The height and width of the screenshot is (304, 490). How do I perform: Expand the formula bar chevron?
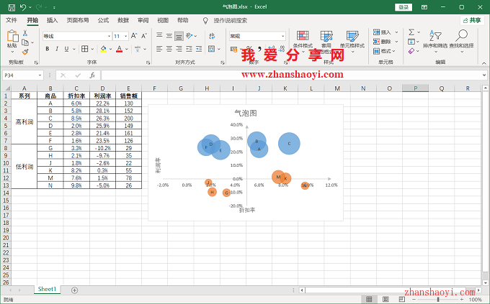tap(484, 75)
